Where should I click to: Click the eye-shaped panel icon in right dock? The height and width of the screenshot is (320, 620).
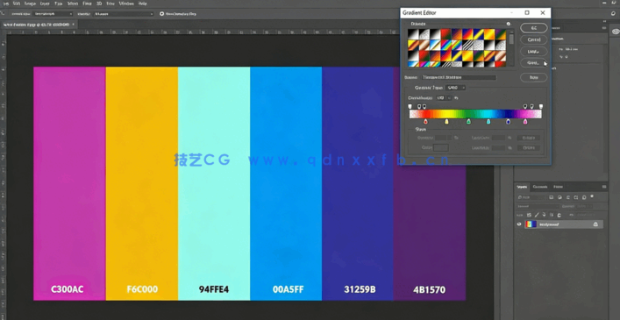coord(616,32)
